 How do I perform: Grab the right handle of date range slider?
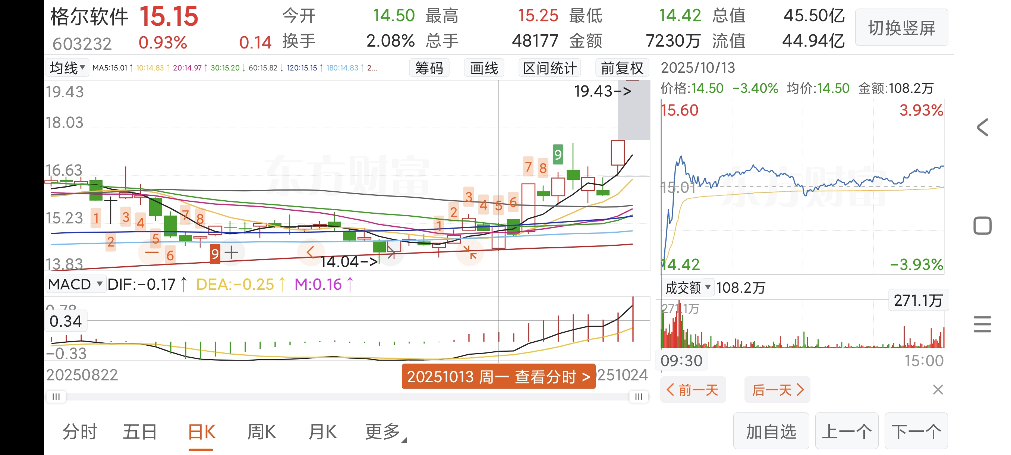639,396
